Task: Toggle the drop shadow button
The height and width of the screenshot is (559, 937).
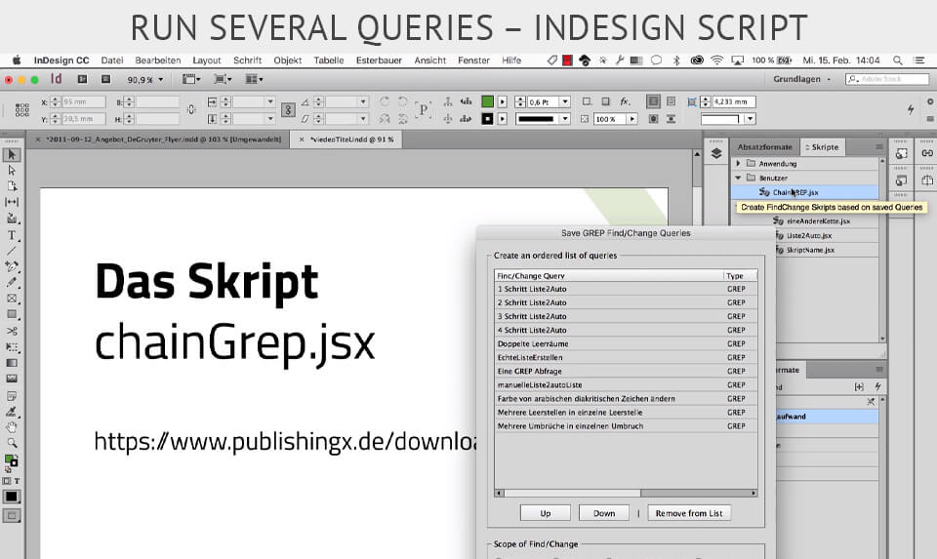Action: (605, 101)
